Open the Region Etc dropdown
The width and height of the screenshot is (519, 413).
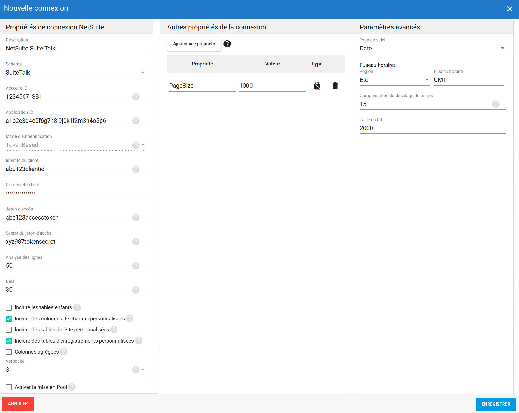(x=394, y=80)
